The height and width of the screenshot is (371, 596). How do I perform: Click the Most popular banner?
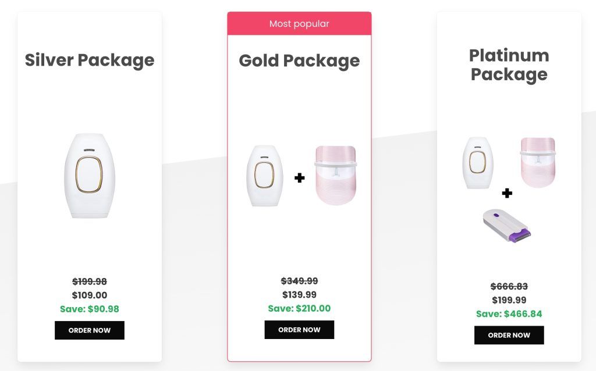pos(299,23)
